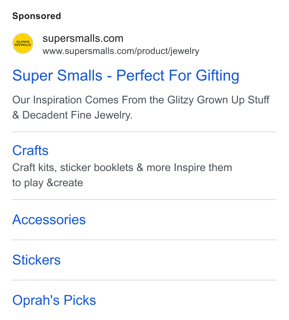Open the Super Smalls - Perfect For Gifting headline
This screenshot has width=289, height=320.
coord(125,76)
